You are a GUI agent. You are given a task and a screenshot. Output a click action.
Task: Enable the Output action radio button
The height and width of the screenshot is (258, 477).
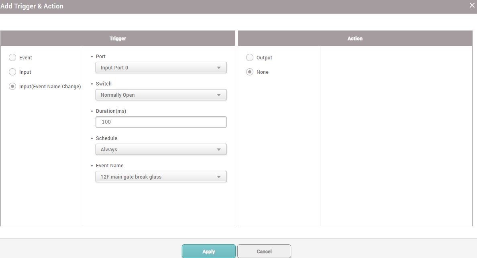pos(250,57)
